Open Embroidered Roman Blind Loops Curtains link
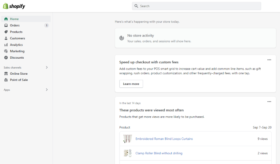This screenshot has height=164, width=280. pyautogui.click(x=164, y=138)
